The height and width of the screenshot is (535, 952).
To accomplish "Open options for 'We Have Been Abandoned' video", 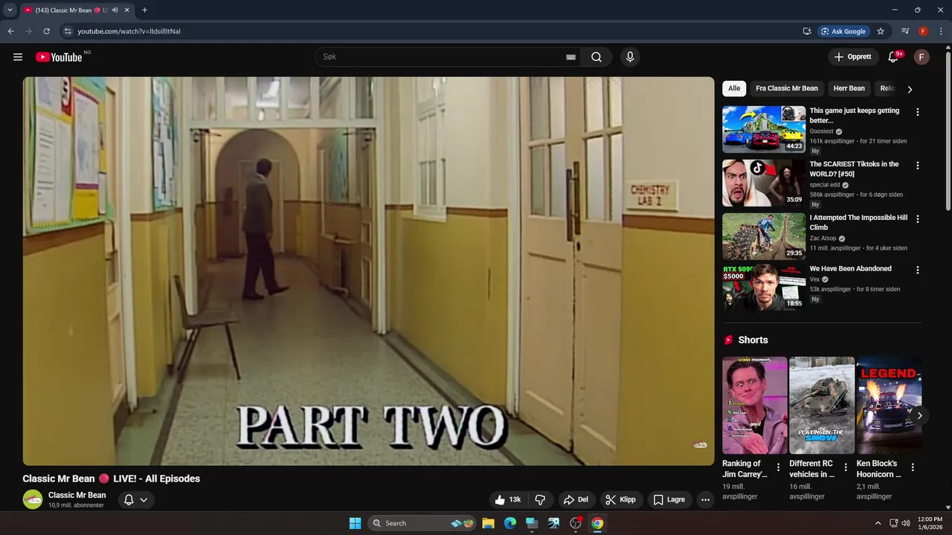I will [917, 270].
